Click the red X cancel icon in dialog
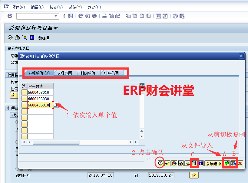The height and width of the screenshot is (183, 248). 240,163
